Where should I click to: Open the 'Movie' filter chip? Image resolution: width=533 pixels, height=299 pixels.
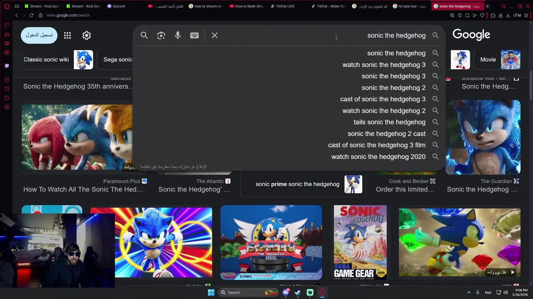497,60
